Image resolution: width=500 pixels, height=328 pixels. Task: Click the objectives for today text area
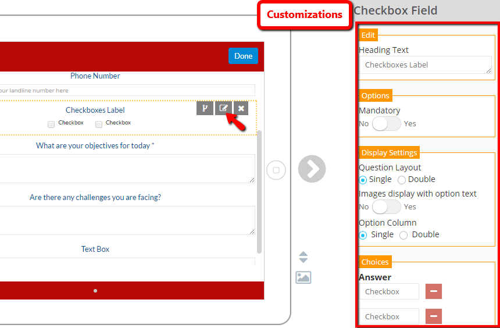(127, 169)
